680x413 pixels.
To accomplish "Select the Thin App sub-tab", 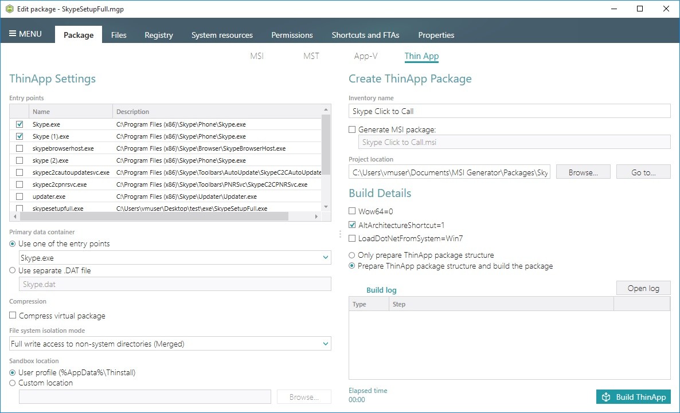I will (421, 56).
